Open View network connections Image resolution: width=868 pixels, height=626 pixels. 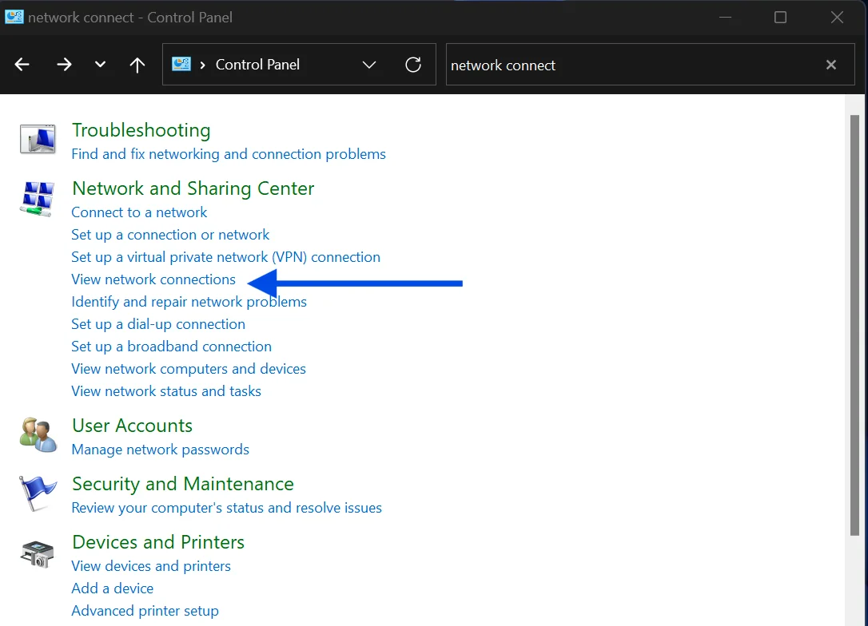[x=153, y=279]
